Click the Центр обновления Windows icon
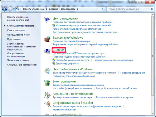 [x=47, y=71]
